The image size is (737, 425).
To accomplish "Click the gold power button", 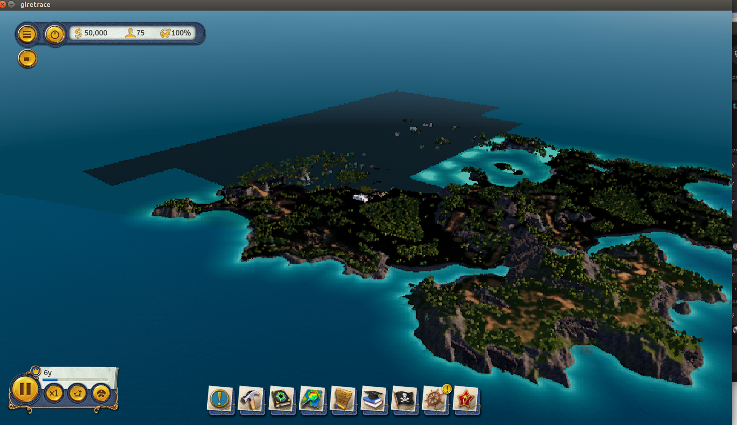I will pyautogui.click(x=55, y=34).
